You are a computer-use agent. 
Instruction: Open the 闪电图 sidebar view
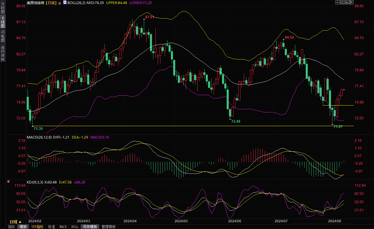point(3,36)
